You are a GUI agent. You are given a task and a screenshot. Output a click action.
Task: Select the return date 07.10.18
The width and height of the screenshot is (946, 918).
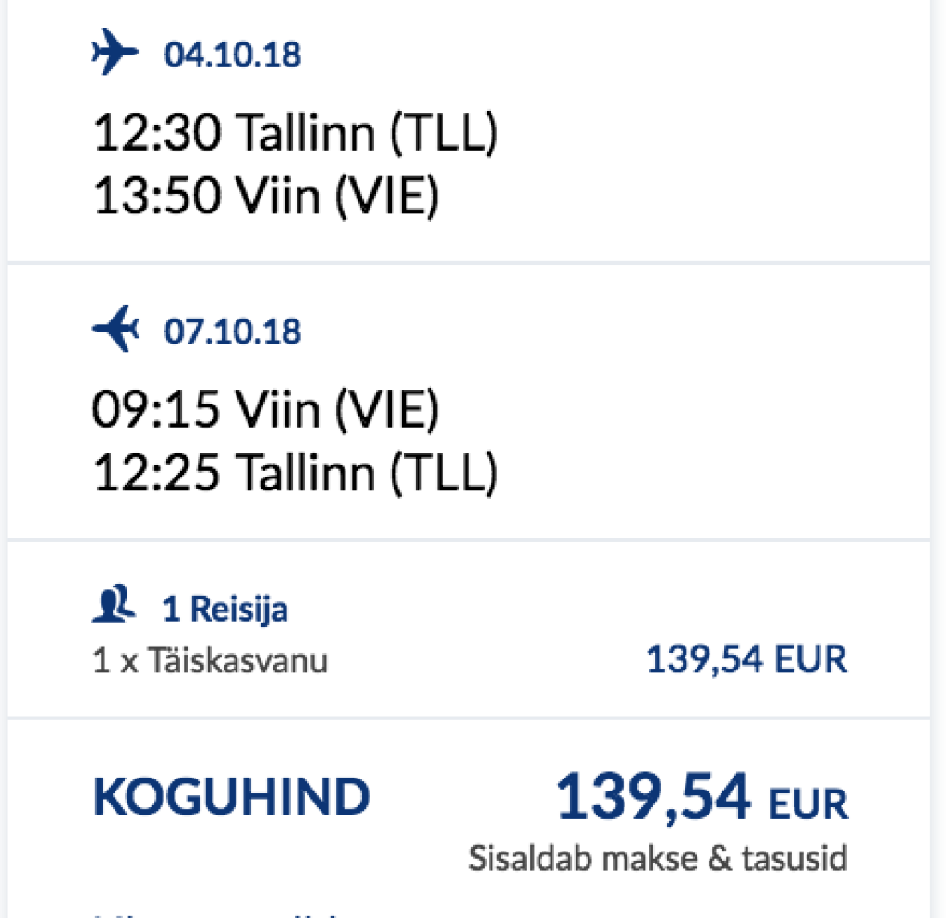[233, 331]
